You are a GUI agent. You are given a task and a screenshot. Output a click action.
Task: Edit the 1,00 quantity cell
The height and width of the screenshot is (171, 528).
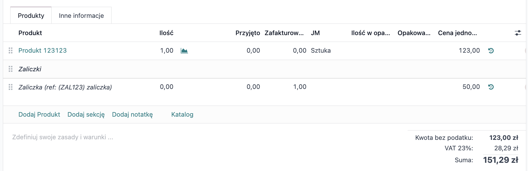click(x=167, y=50)
